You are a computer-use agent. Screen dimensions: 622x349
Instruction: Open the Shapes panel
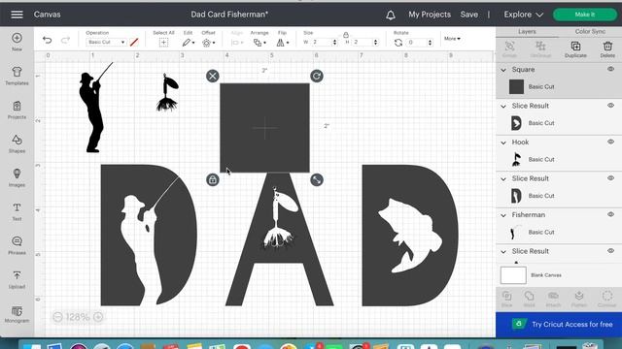(x=17, y=143)
